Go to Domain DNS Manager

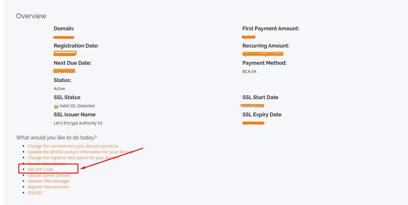pyautogui.click(x=49, y=181)
